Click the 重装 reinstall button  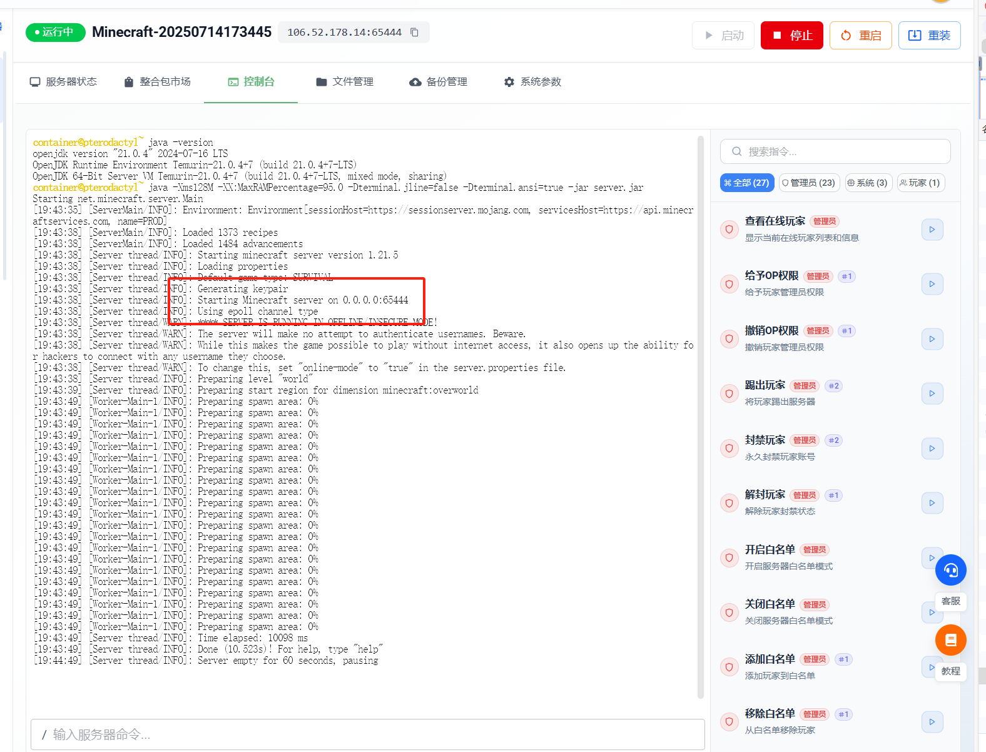(x=929, y=35)
